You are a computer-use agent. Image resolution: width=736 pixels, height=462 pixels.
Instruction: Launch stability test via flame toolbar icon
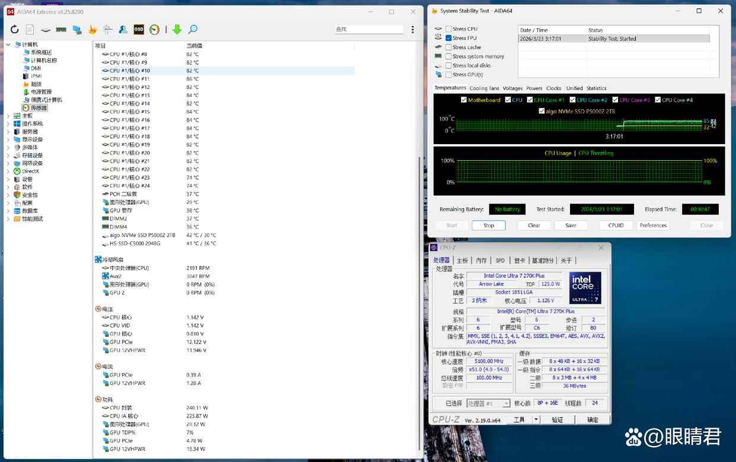92,30
